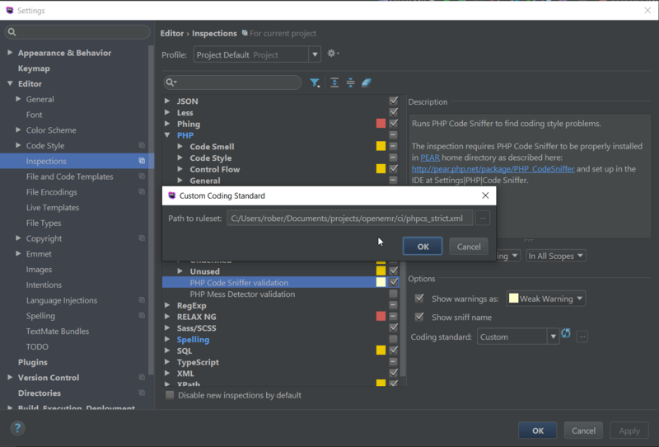Follow the PEAR link in description
659x447 pixels.
[430, 158]
